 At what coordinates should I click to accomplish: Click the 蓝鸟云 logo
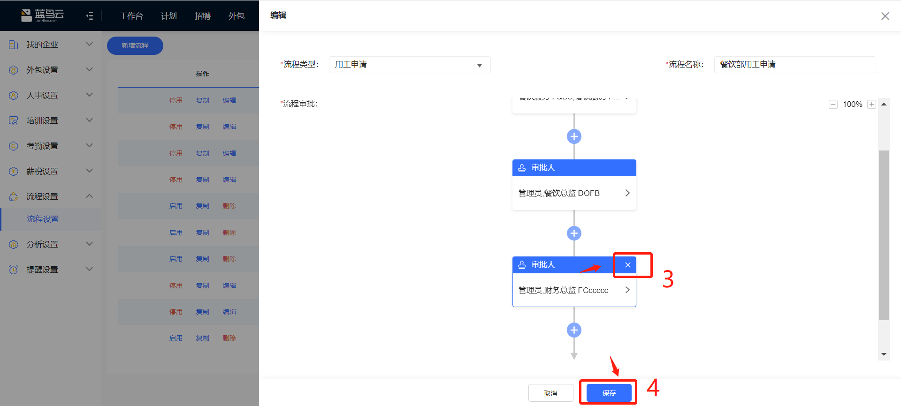click(x=42, y=15)
